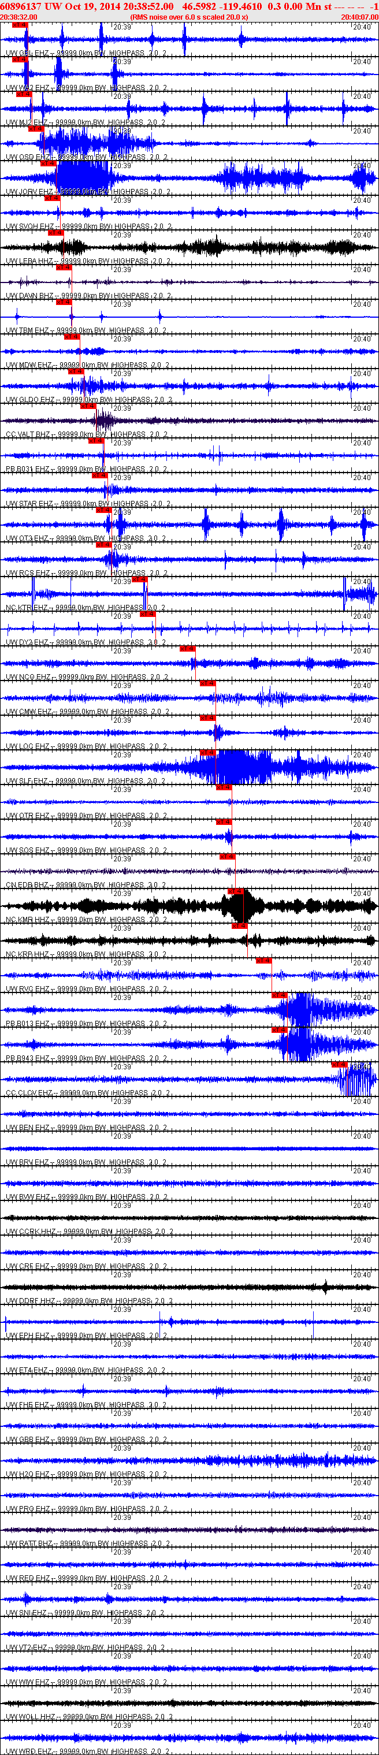Viewport: 379px width, 1755px height.
Task: Select the 'UW DDRF HHZ' station label
Action: click(31, 1302)
